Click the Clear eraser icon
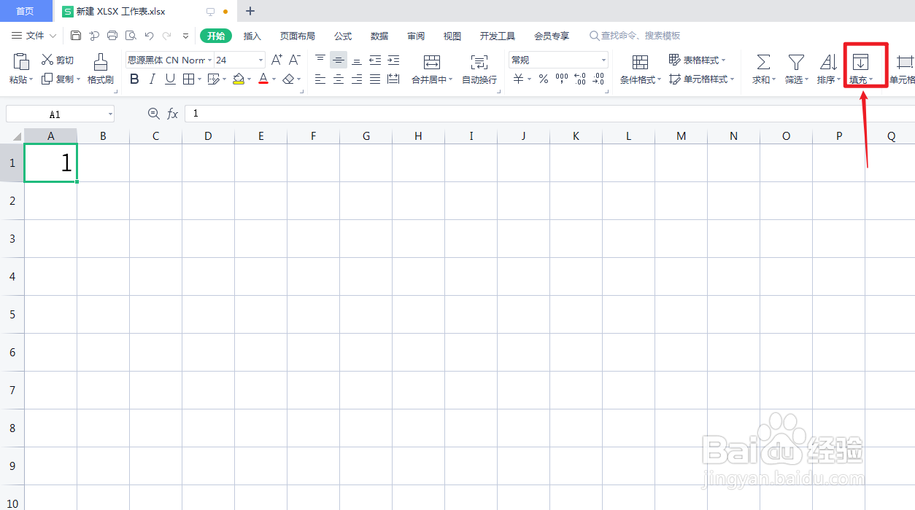This screenshot has width=915, height=510. 290,79
